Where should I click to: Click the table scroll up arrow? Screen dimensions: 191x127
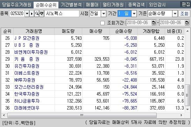(188, 31)
